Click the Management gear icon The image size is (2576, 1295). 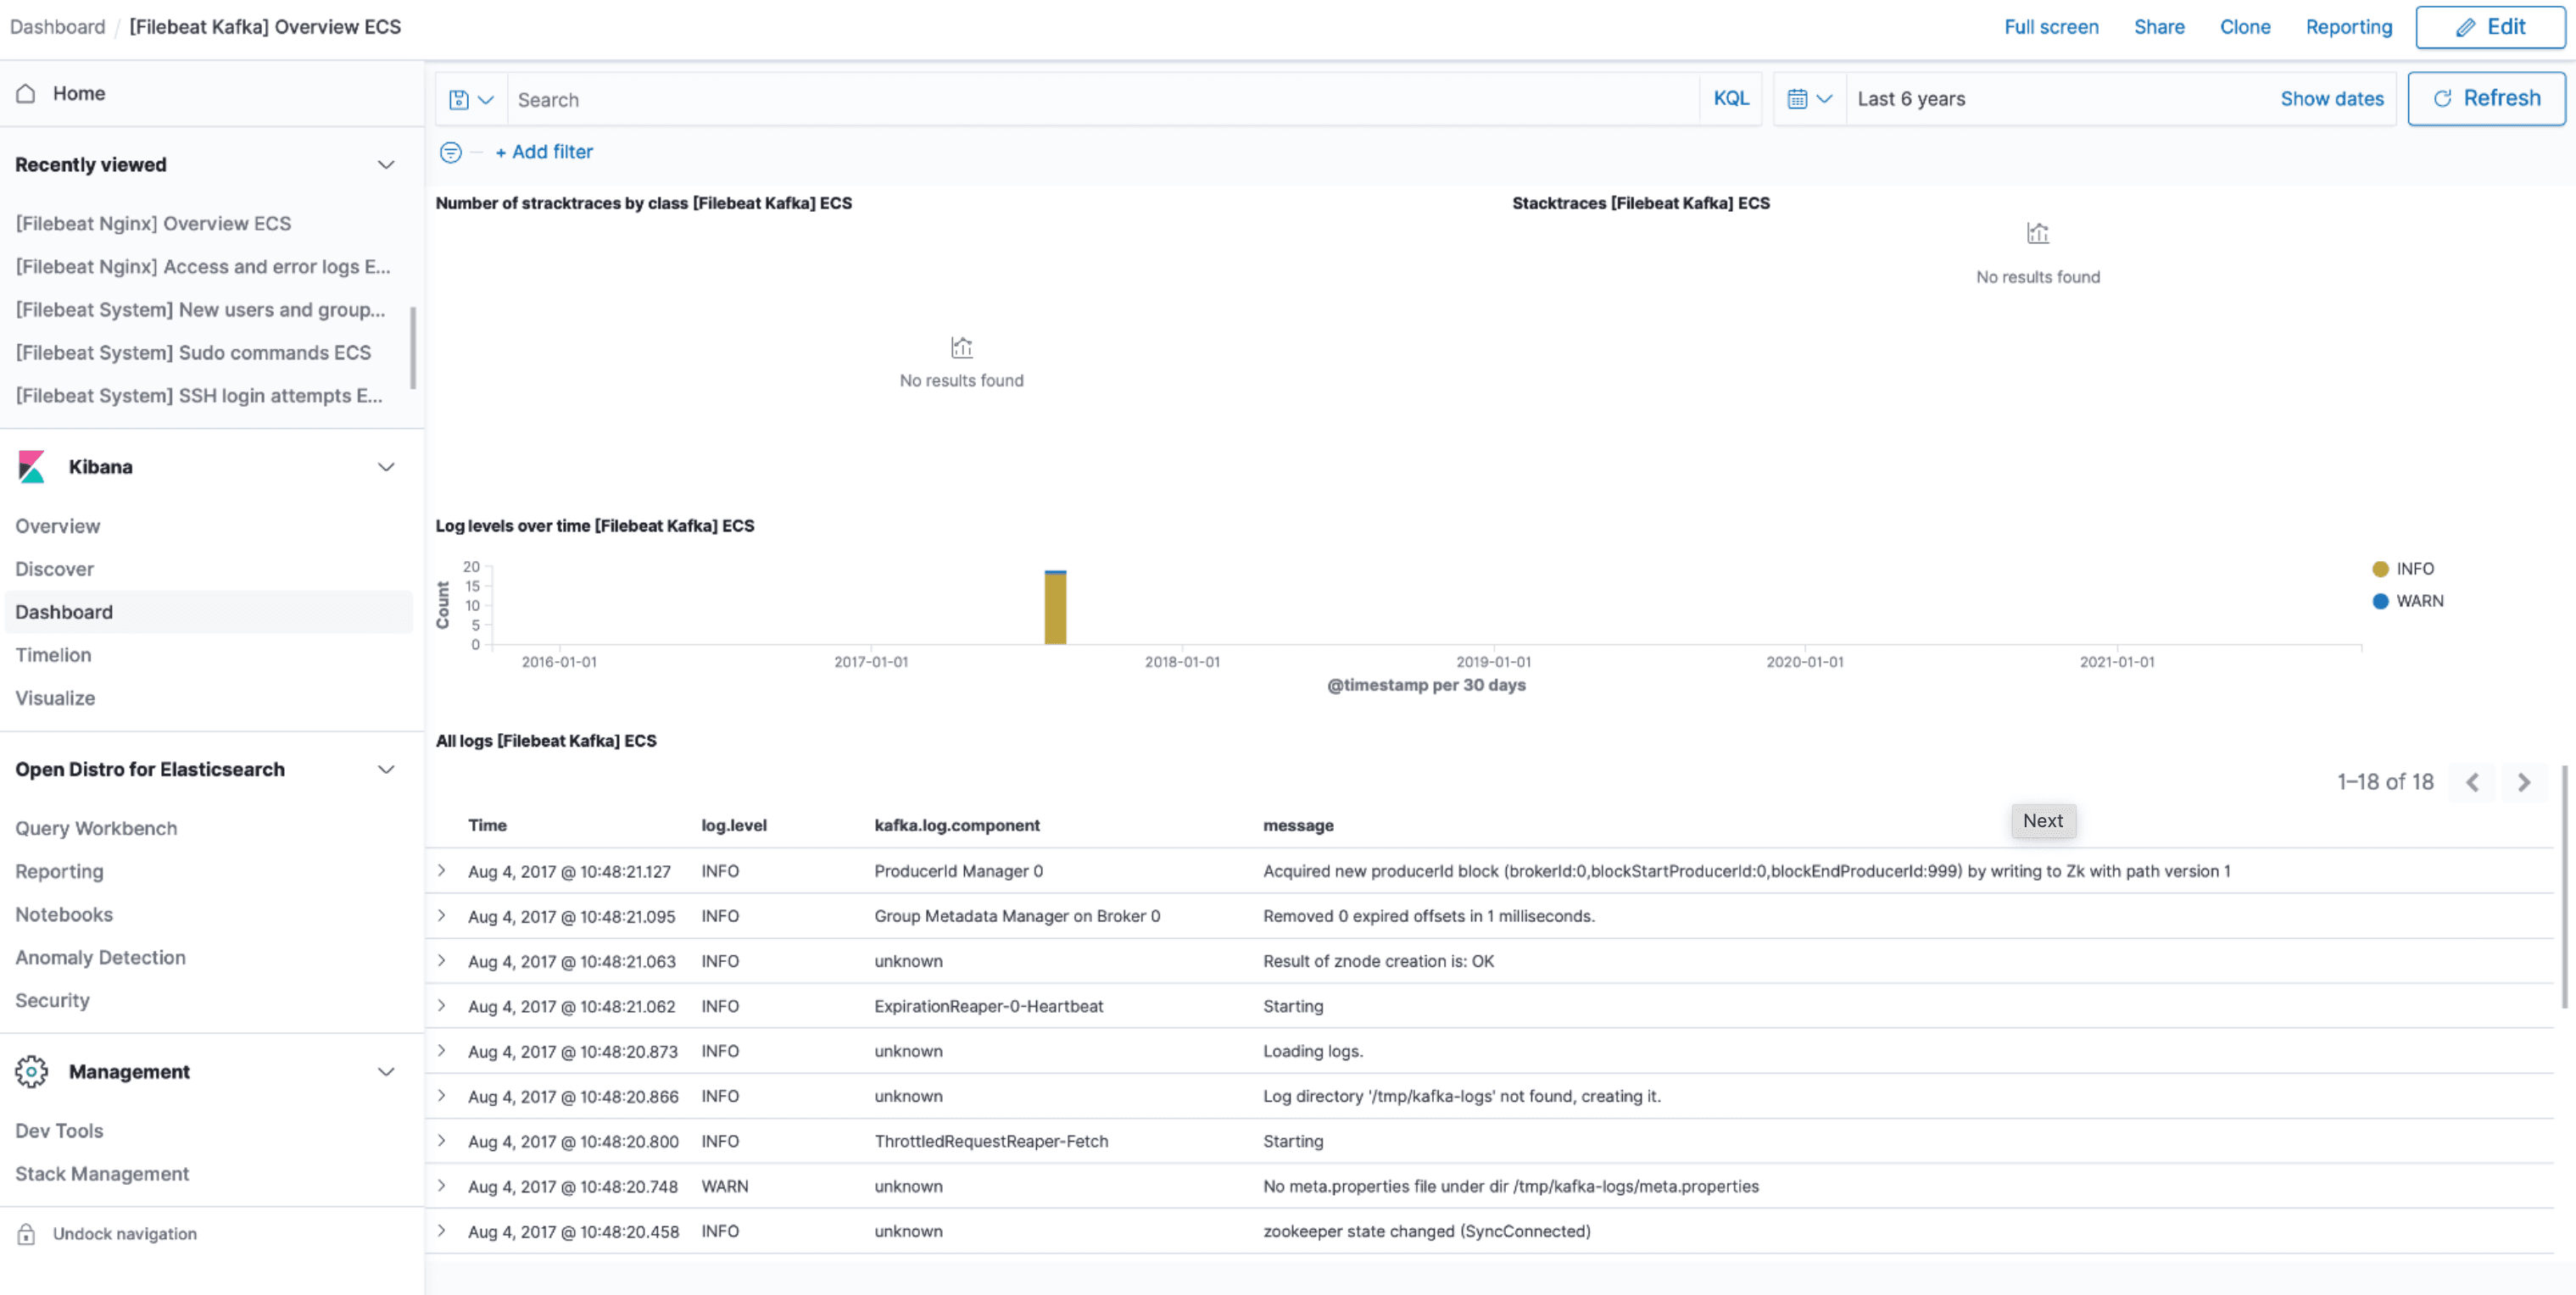(x=31, y=1071)
